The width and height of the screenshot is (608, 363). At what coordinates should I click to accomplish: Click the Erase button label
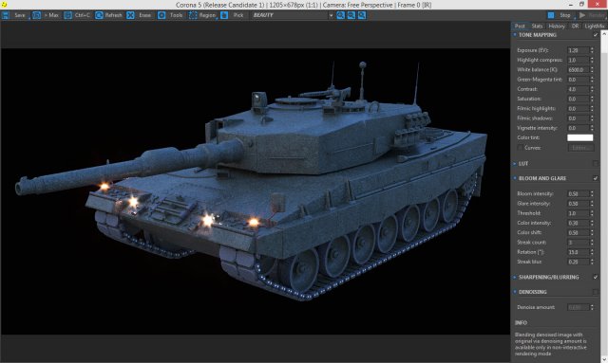145,15
